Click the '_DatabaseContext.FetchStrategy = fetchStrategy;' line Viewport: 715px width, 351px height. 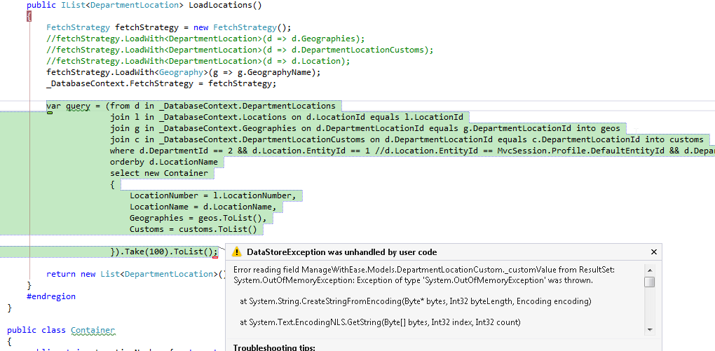tap(161, 84)
